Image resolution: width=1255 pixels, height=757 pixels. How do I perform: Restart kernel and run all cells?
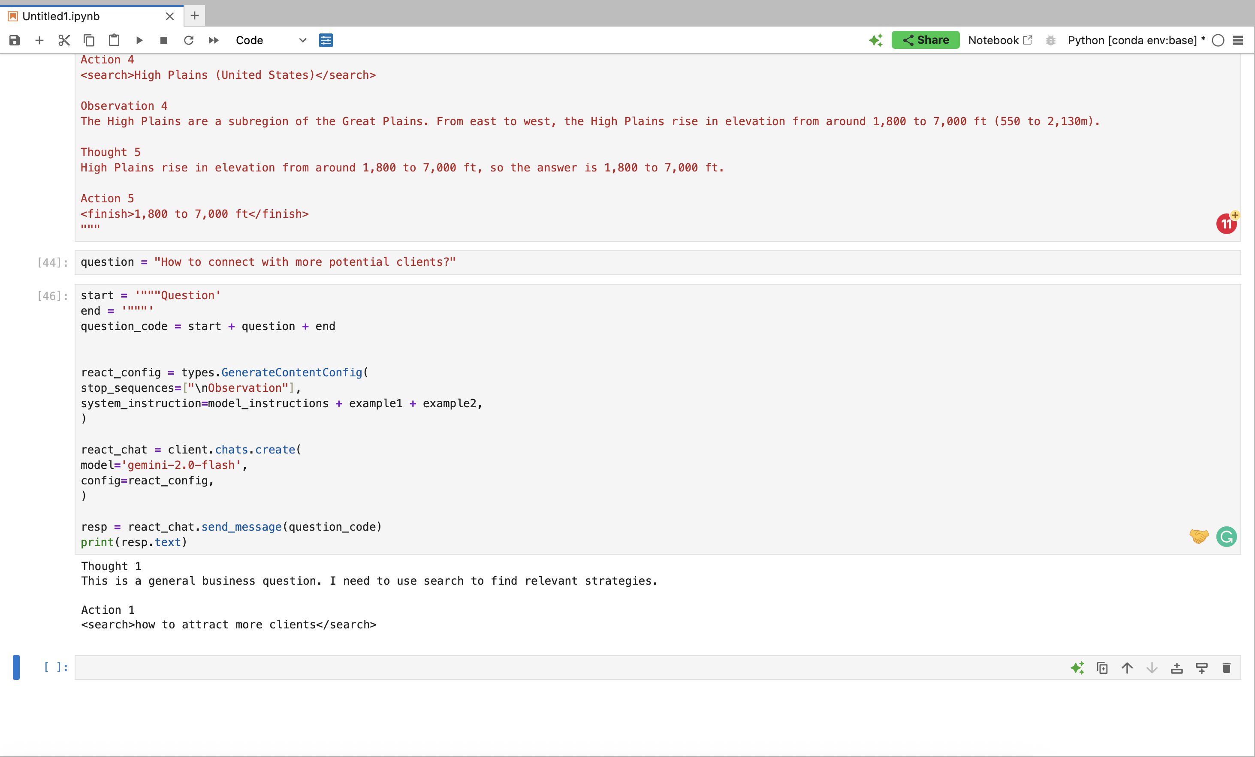pos(214,40)
